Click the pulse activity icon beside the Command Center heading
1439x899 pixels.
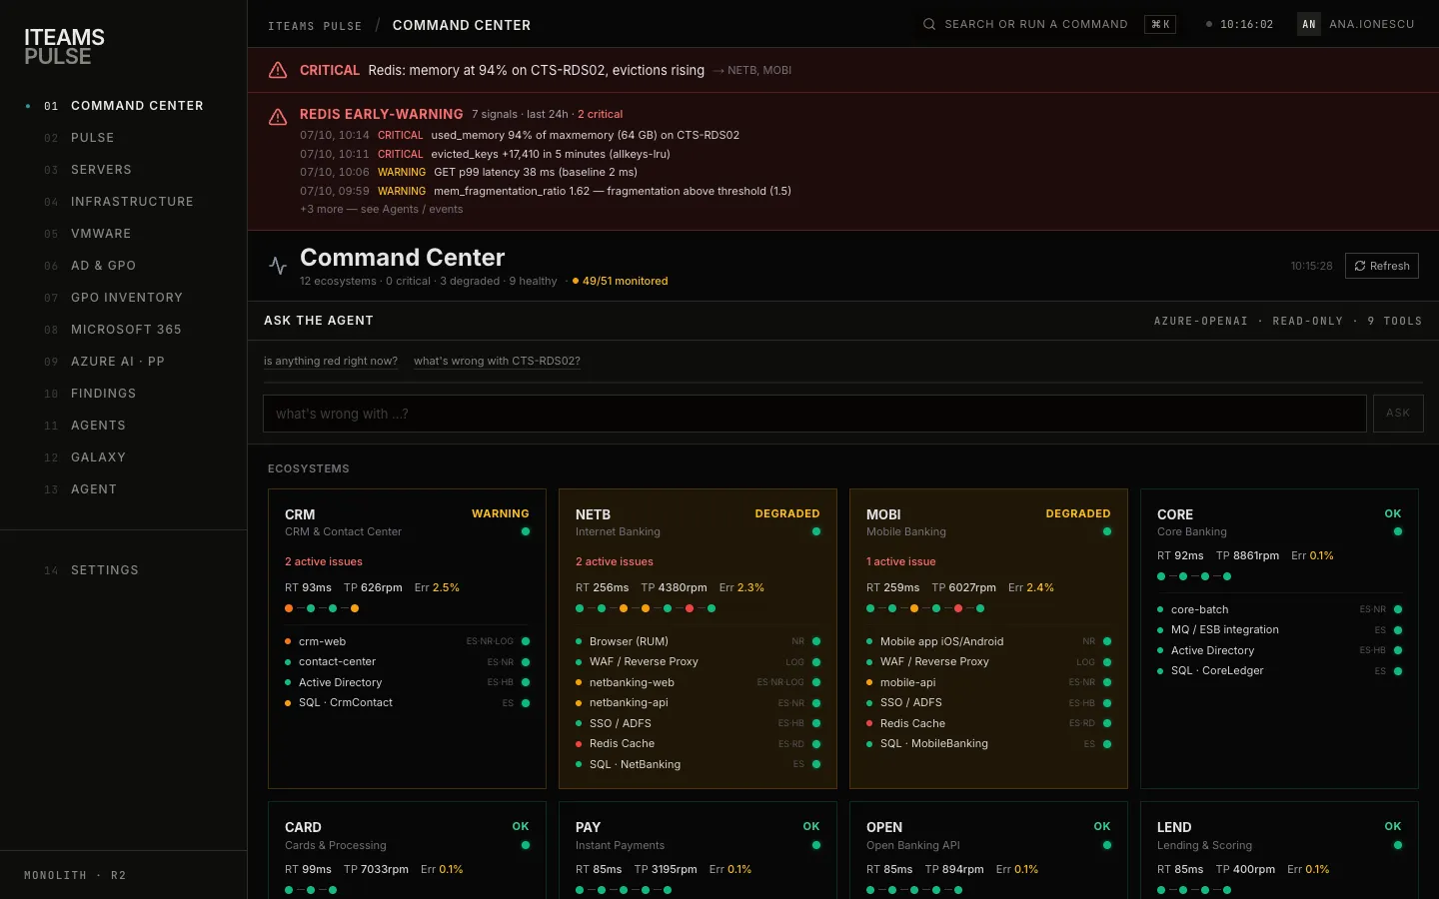pos(278,266)
